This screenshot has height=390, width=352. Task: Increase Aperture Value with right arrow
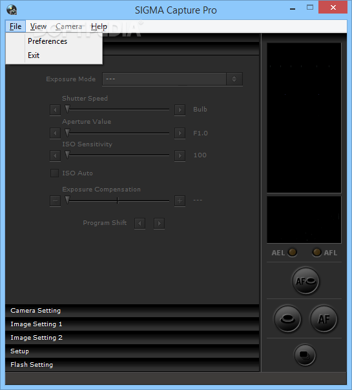pyautogui.click(x=180, y=133)
